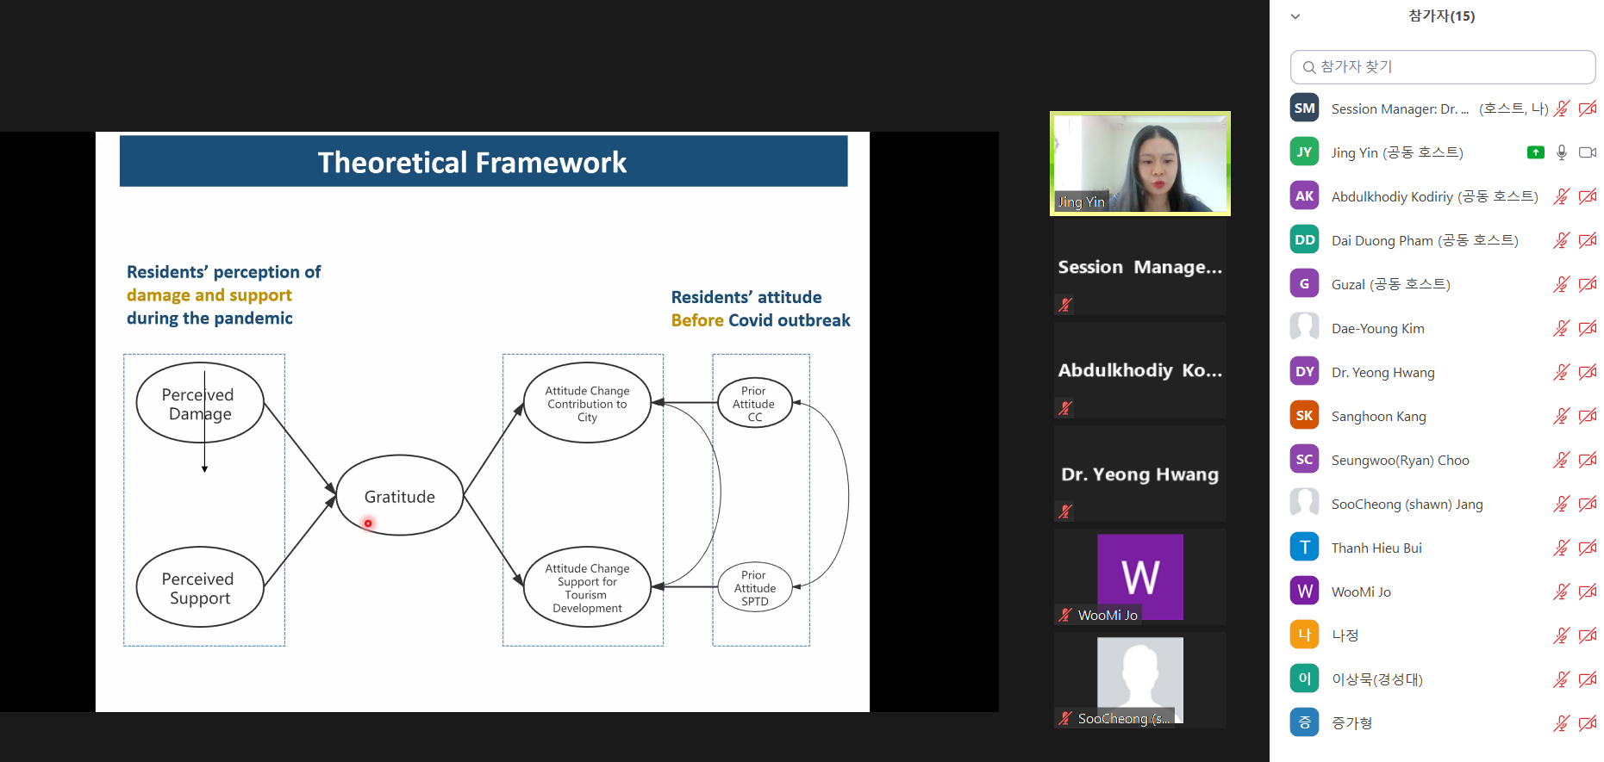Click the DY avatar of Dr. Yeong Hwang
This screenshot has width=1604, height=762.
click(1304, 372)
